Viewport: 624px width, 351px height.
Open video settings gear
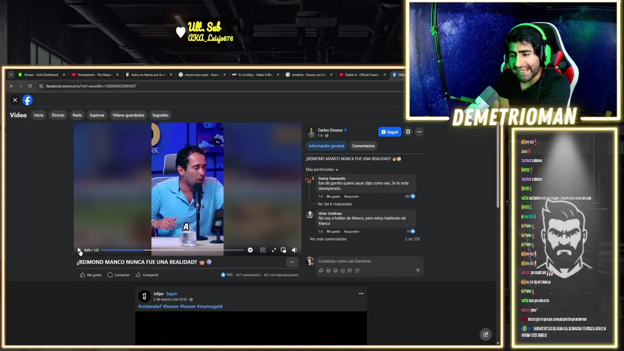click(250, 250)
